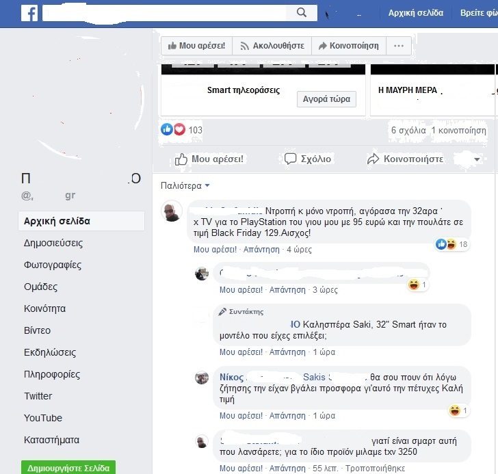The image size is (498, 474).
Task: Click the Facebook logo icon
Action: (29, 13)
